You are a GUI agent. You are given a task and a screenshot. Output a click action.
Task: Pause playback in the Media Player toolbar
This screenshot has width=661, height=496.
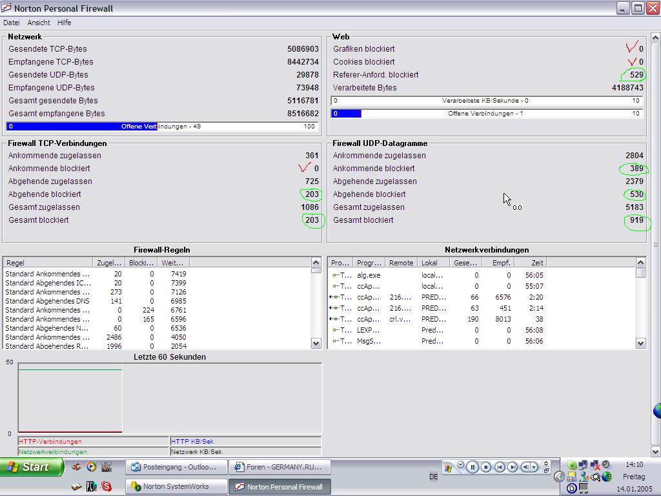[x=473, y=467]
